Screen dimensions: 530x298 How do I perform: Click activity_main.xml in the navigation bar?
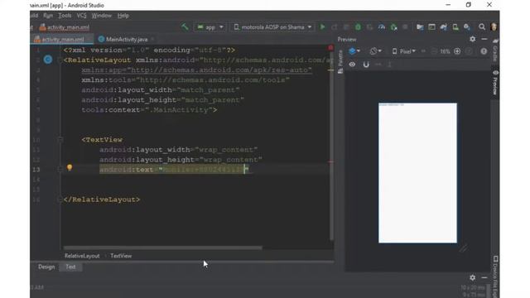tap(65, 27)
